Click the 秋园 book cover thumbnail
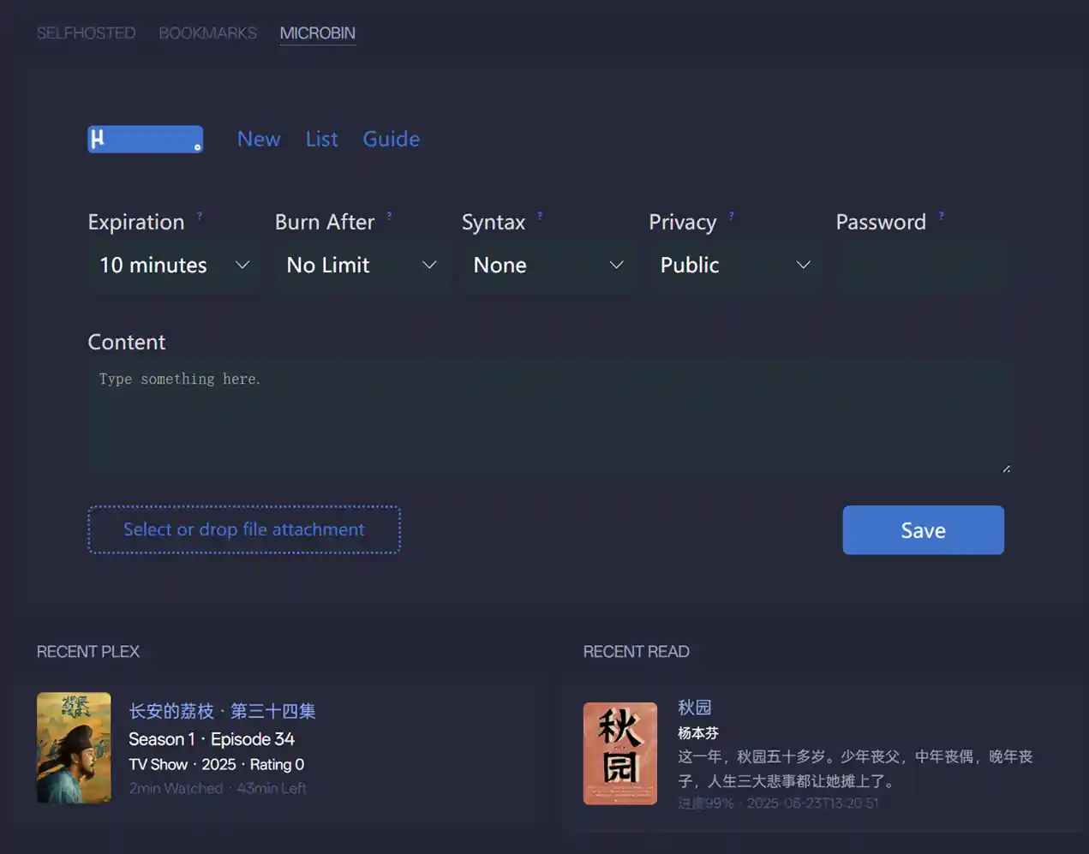The width and height of the screenshot is (1089, 854). tap(619, 753)
